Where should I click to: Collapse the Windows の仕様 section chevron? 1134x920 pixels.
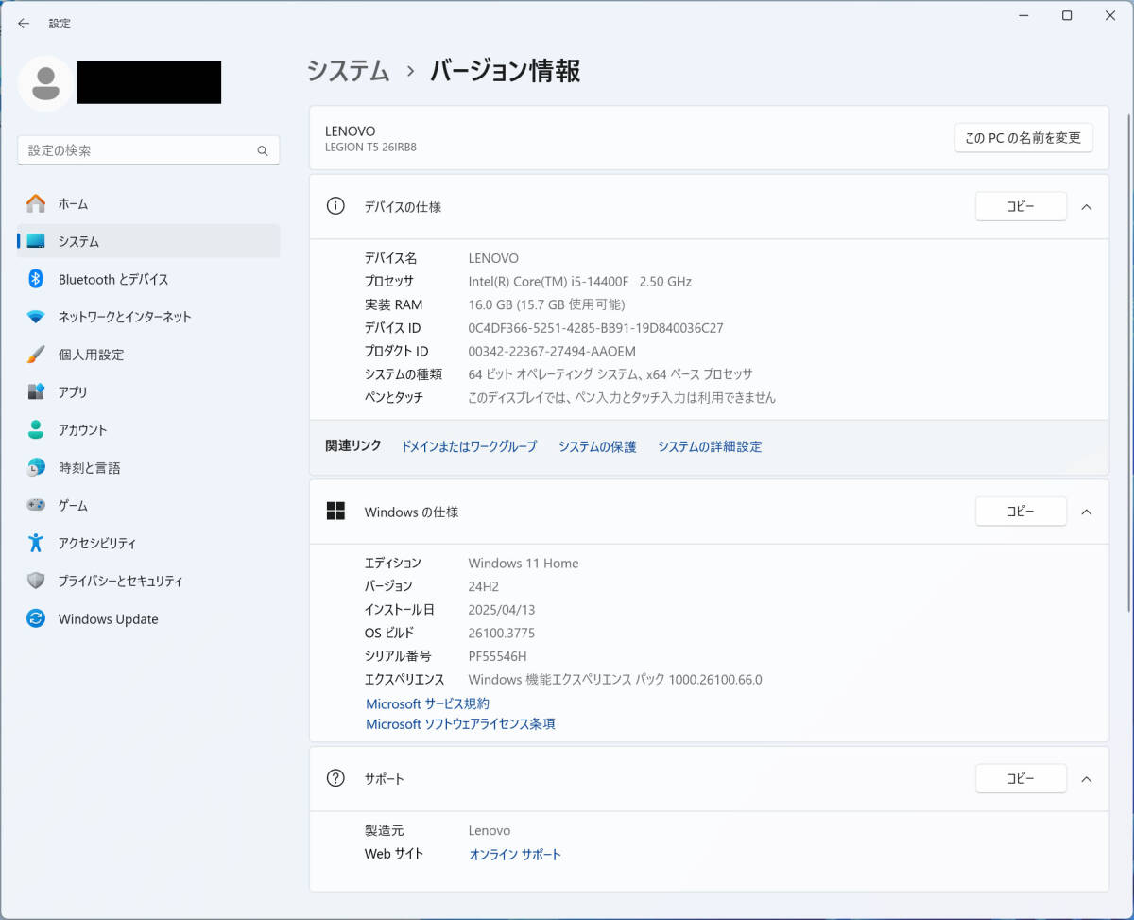[1087, 512]
